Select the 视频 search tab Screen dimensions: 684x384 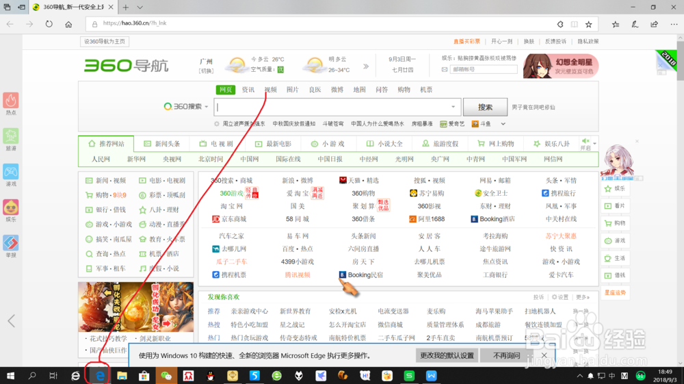[x=270, y=90]
